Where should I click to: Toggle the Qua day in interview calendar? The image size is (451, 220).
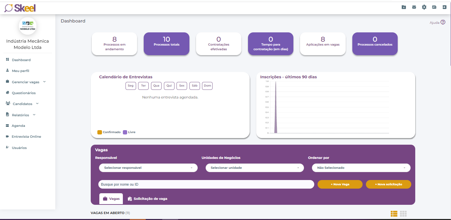156,86
